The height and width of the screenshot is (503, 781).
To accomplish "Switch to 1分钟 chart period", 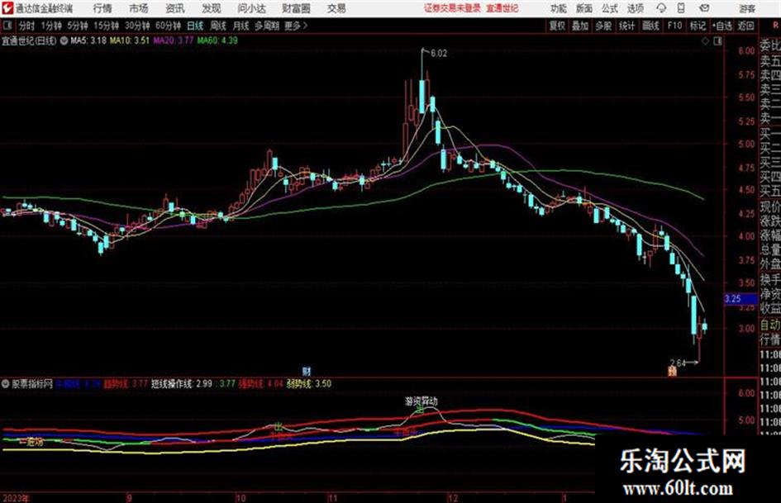I will (x=51, y=26).
